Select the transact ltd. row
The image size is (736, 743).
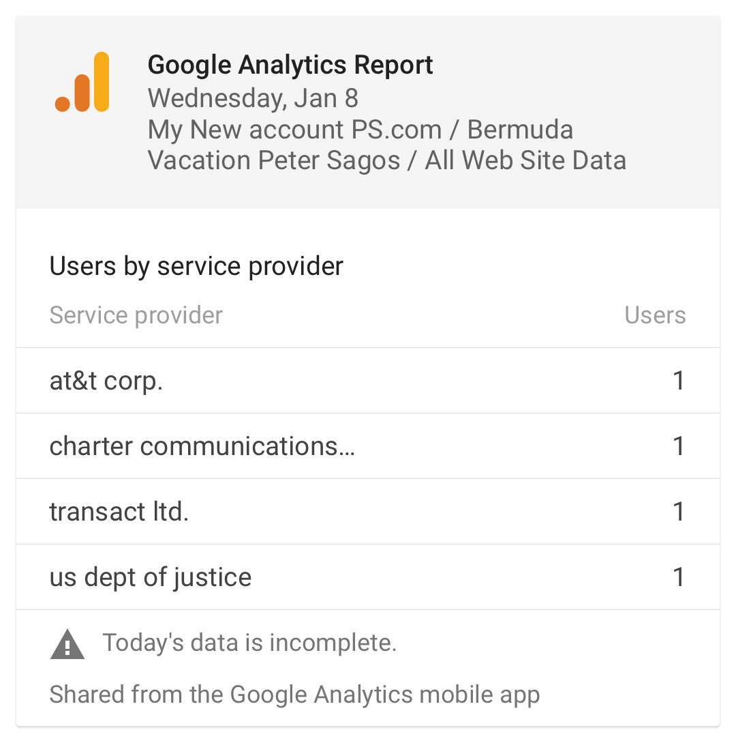click(x=368, y=511)
